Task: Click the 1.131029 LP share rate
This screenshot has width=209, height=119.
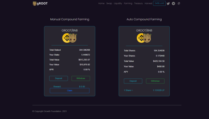Action: point(159,90)
